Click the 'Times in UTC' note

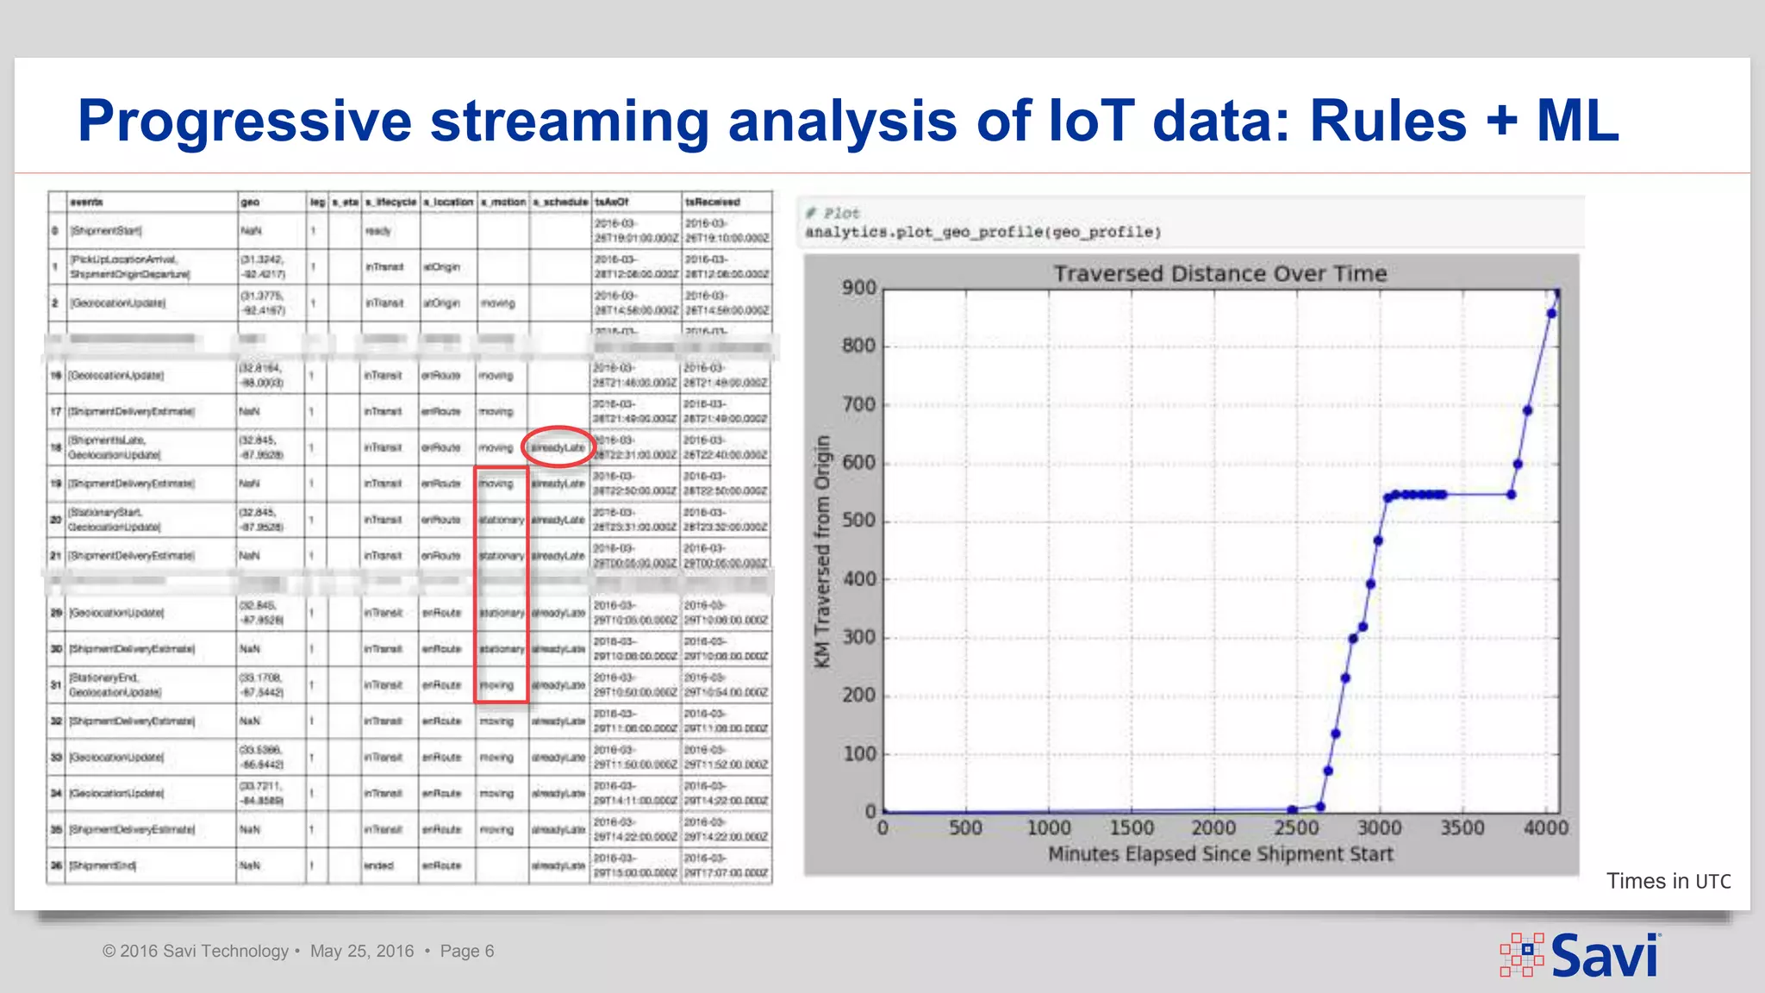click(1668, 881)
